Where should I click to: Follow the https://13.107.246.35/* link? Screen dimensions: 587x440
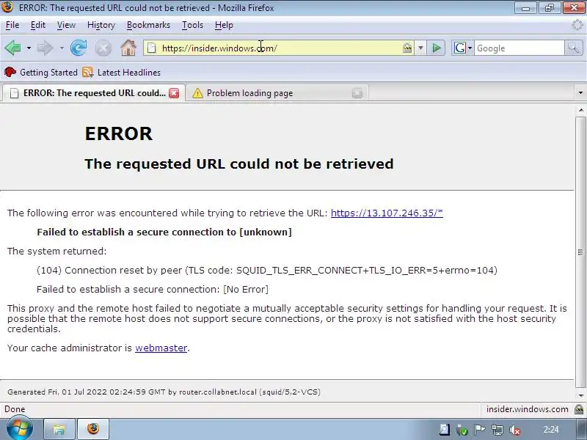pos(387,213)
